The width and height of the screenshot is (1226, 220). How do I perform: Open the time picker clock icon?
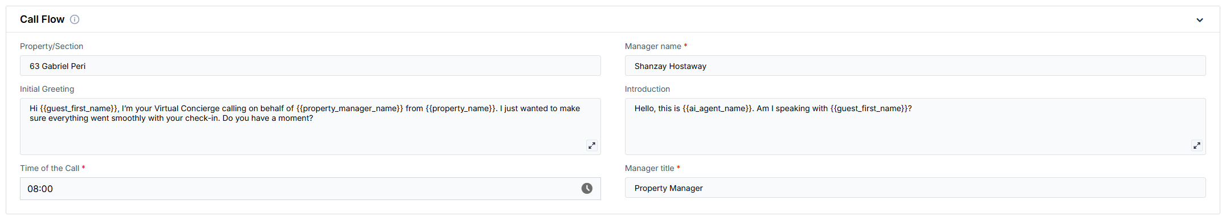click(587, 189)
